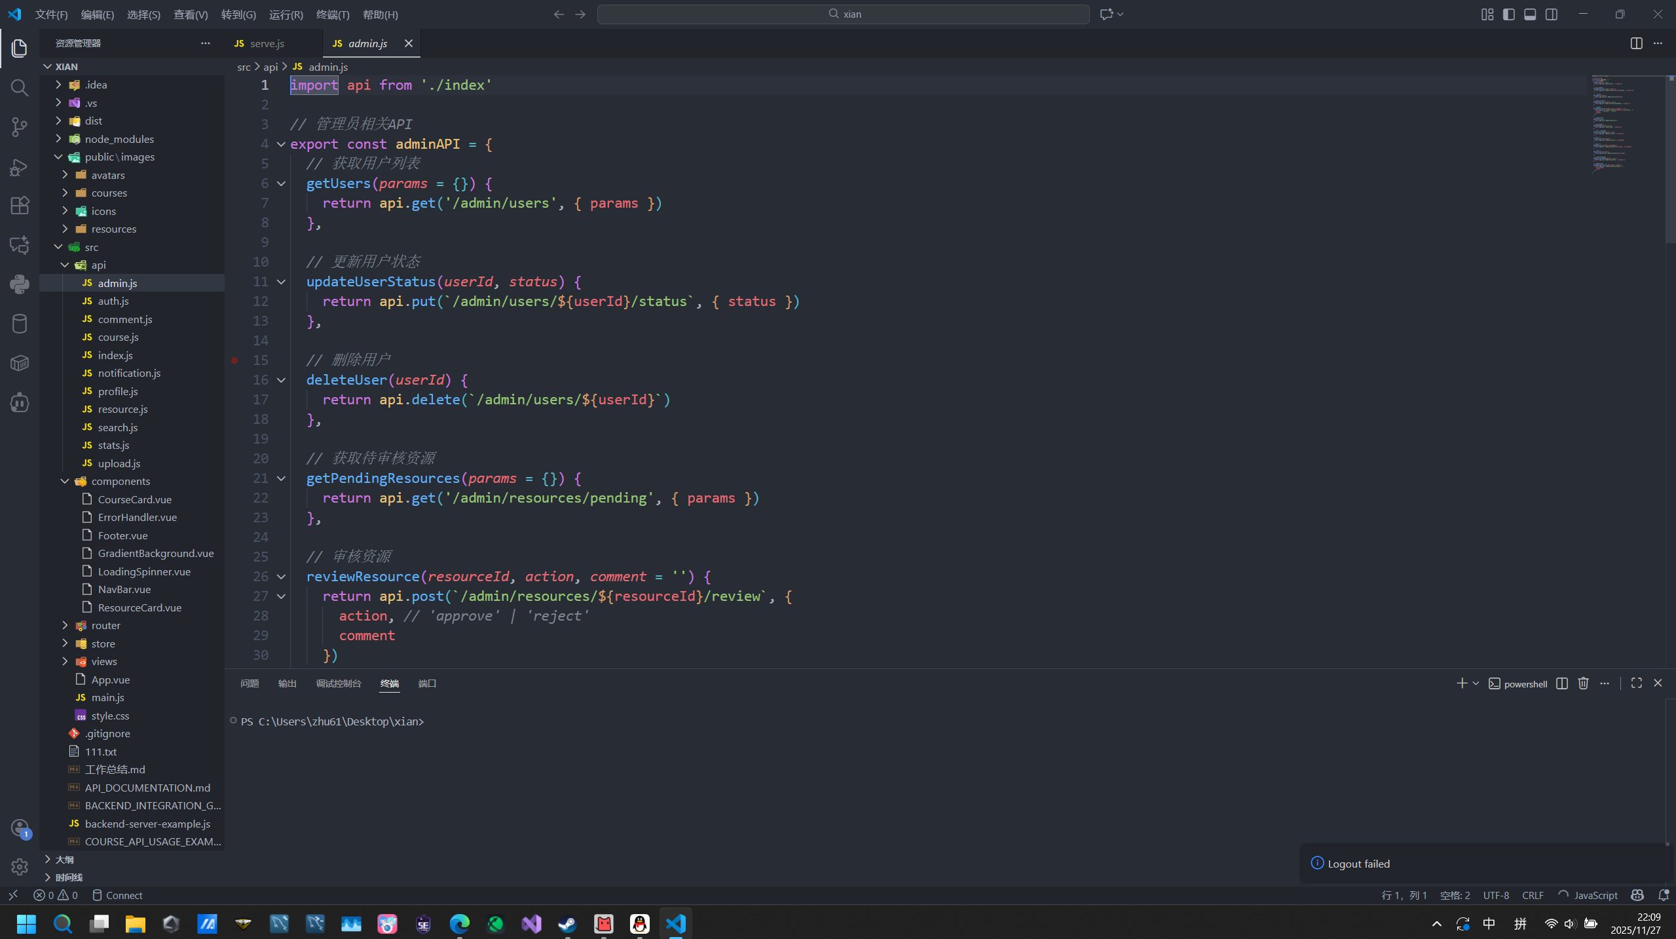
Task: Open the Python activity bar icon
Action: (x=20, y=284)
